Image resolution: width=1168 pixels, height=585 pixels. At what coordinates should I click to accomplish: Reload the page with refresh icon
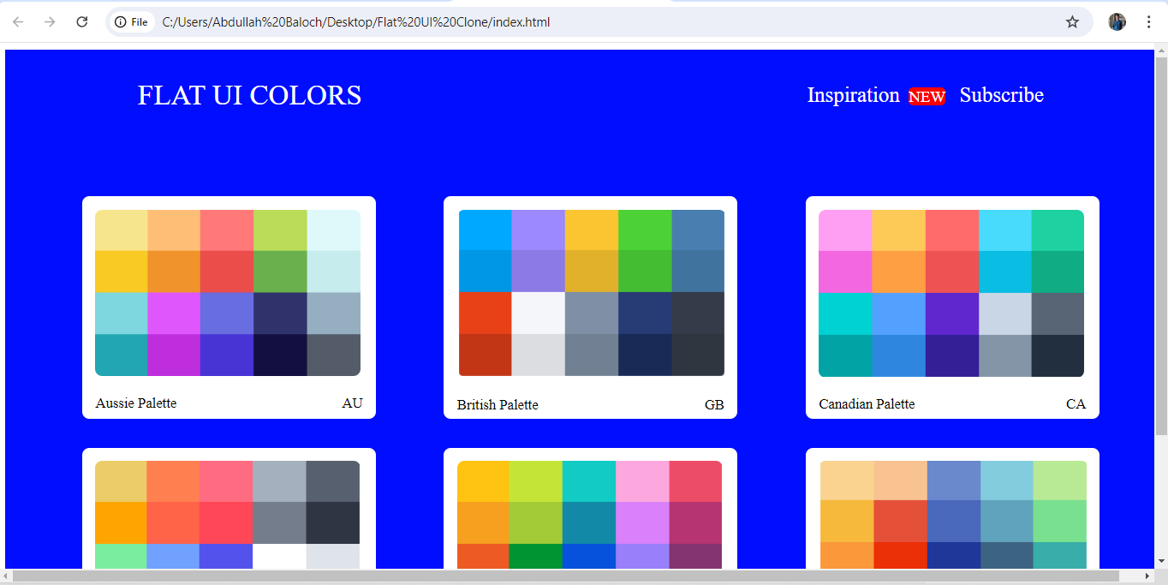point(82,22)
